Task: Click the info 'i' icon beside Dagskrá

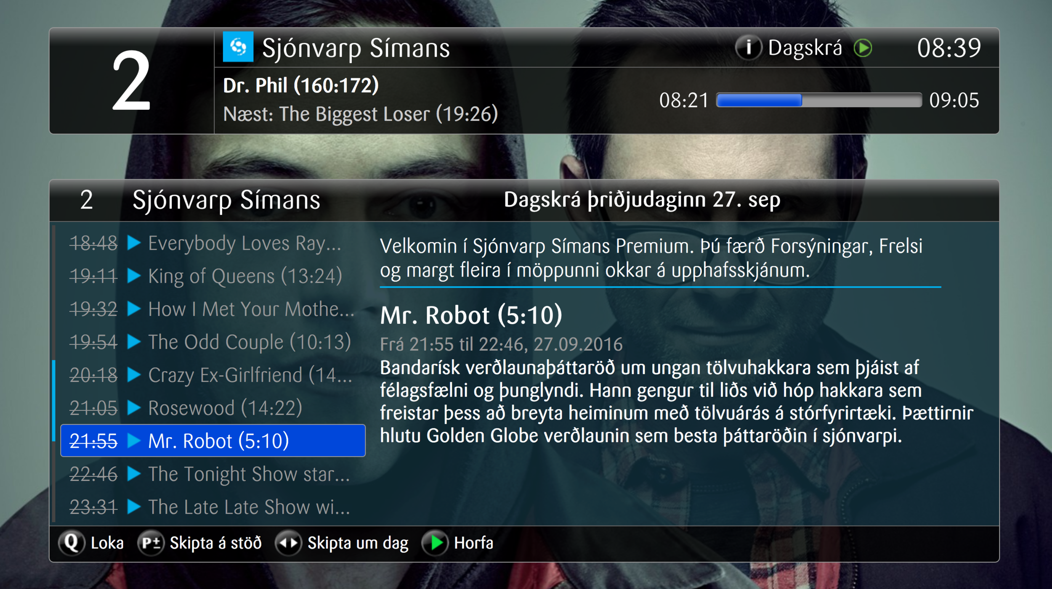Action: pyautogui.click(x=748, y=48)
